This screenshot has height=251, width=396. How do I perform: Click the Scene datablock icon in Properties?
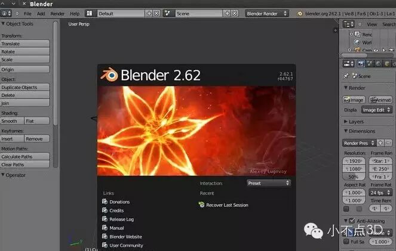pyautogui.click(x=355, y=76)
